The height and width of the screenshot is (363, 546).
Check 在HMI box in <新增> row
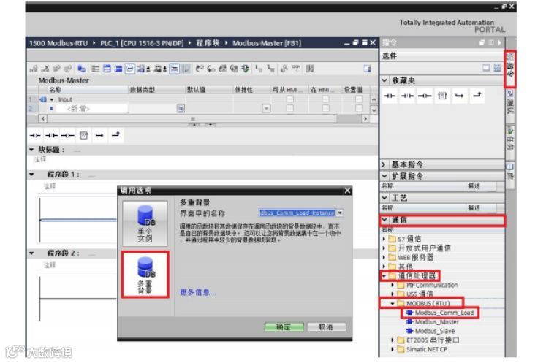(x=325, y=108)
